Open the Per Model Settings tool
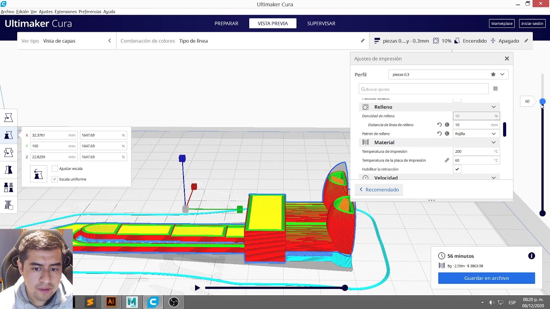The width and height of the screenshot is (550, 309). (8, 188)
